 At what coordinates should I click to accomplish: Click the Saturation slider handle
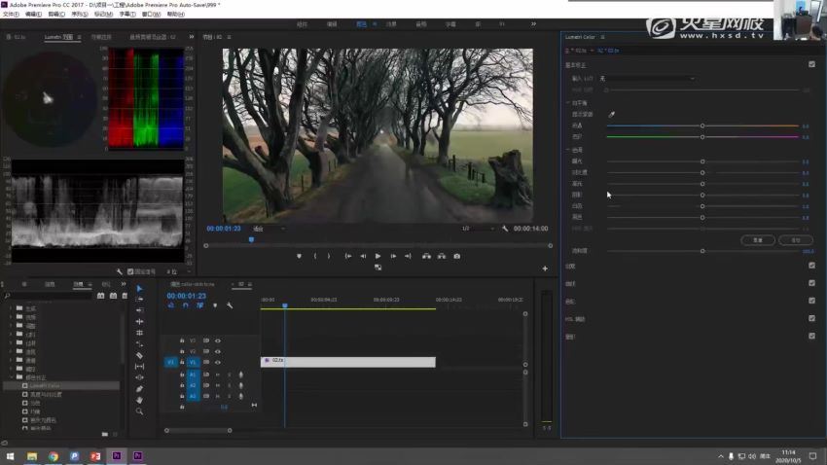702,251
